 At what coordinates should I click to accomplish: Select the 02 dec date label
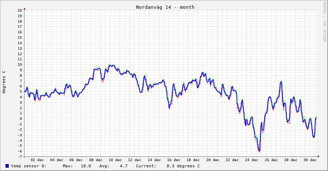click(37, 160)
